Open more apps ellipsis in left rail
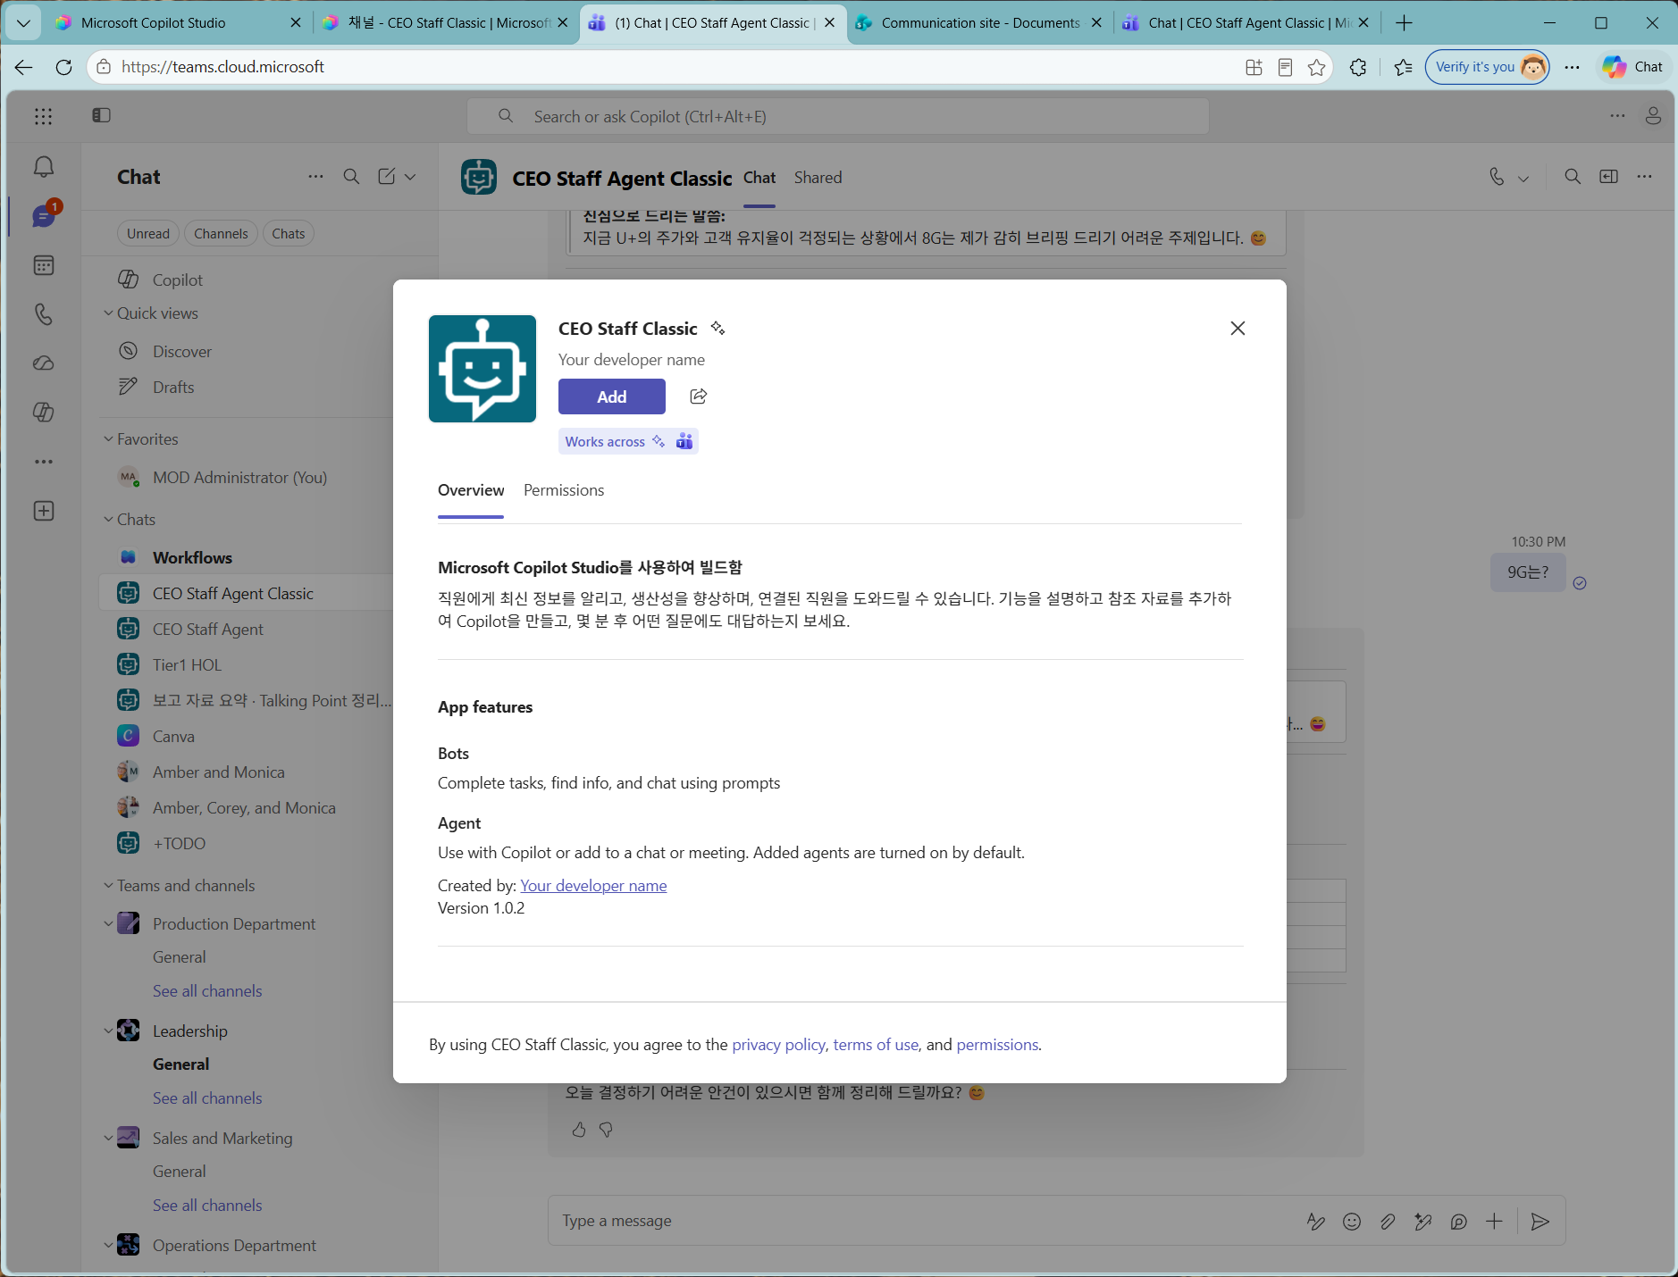 (x=44, y=462)
